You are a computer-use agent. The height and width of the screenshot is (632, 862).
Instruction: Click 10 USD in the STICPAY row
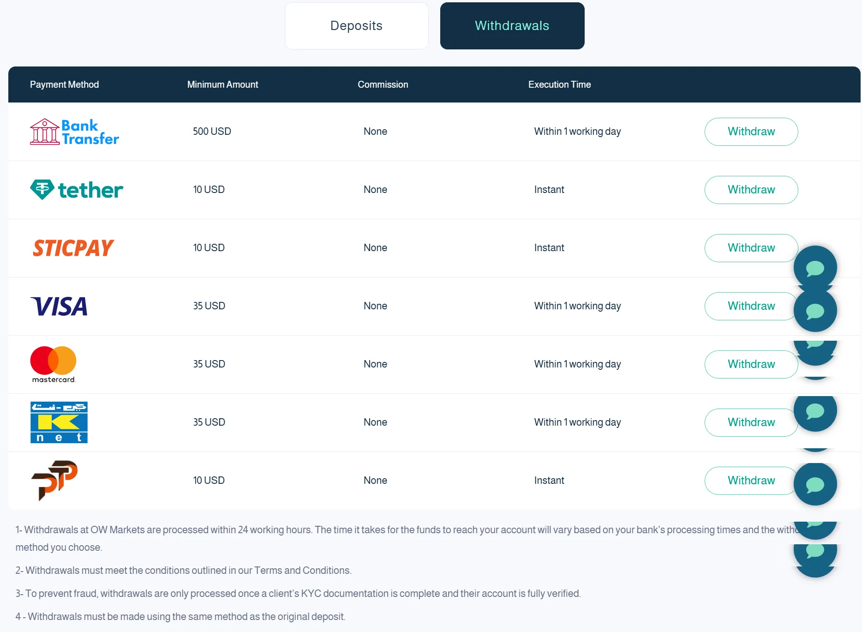209,248
